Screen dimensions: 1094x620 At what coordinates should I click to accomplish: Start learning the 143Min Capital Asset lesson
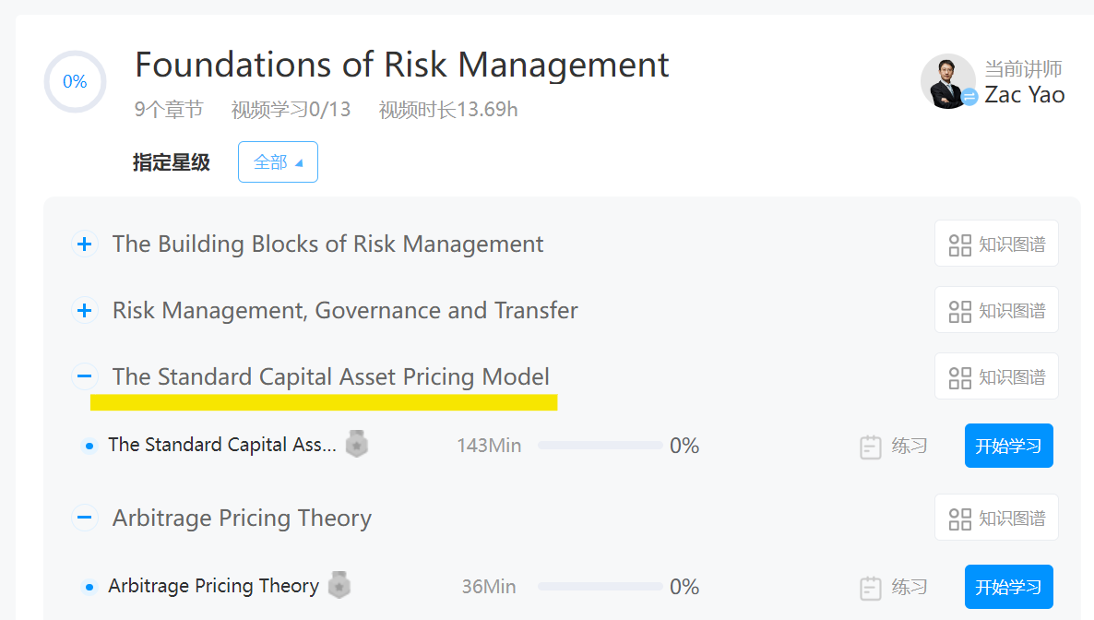1008,447
